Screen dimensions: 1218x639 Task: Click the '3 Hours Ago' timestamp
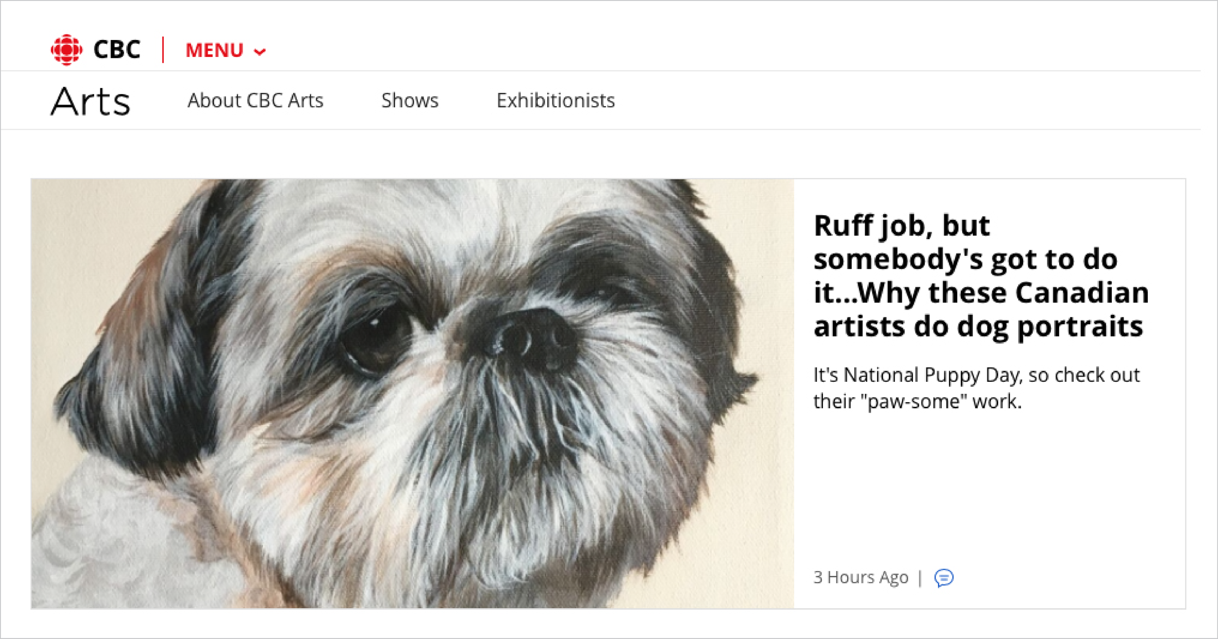coord(861,577)
